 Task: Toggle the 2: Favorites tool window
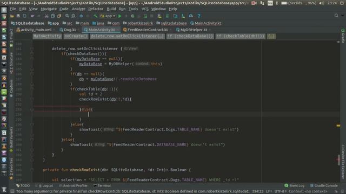[x=11, y=169]
